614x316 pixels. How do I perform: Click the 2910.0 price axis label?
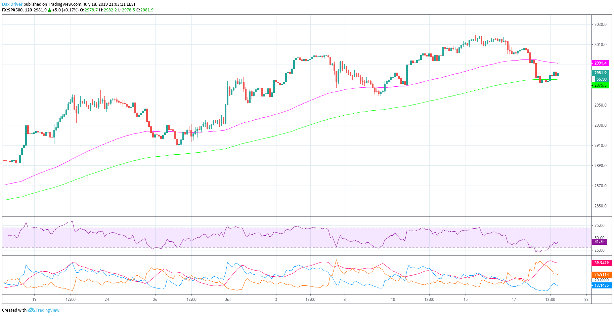[x=601, y=146]
